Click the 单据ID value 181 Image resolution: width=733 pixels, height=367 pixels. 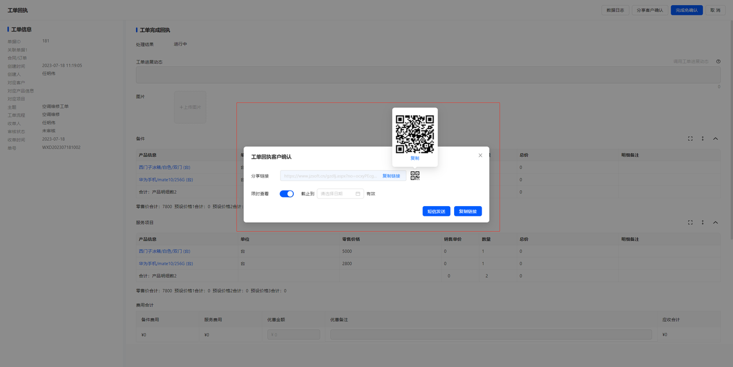coord(45,41)
